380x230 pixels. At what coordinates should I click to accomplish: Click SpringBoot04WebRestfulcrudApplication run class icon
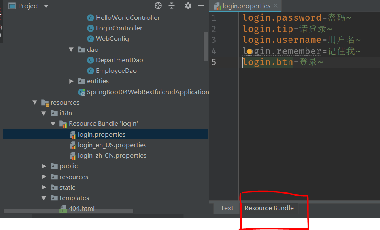pos(82,92)
